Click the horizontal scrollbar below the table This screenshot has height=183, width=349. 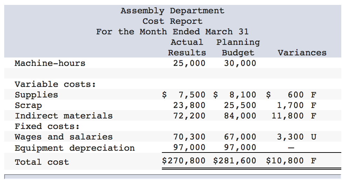click(x=172, y=177)
